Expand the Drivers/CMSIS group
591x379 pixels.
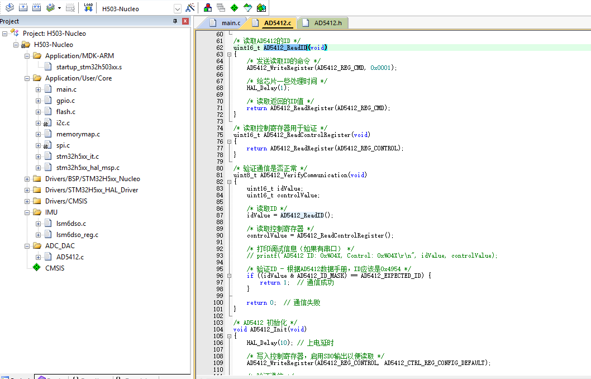(27, 201)
